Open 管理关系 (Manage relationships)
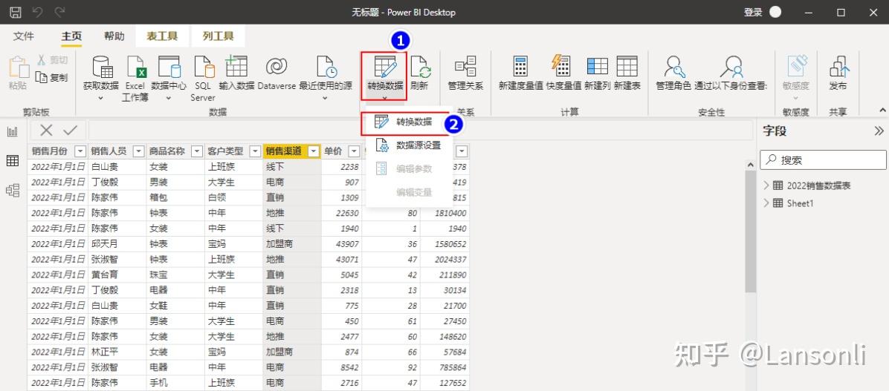The width and height of the screenshot is (889, 391). 465,73
